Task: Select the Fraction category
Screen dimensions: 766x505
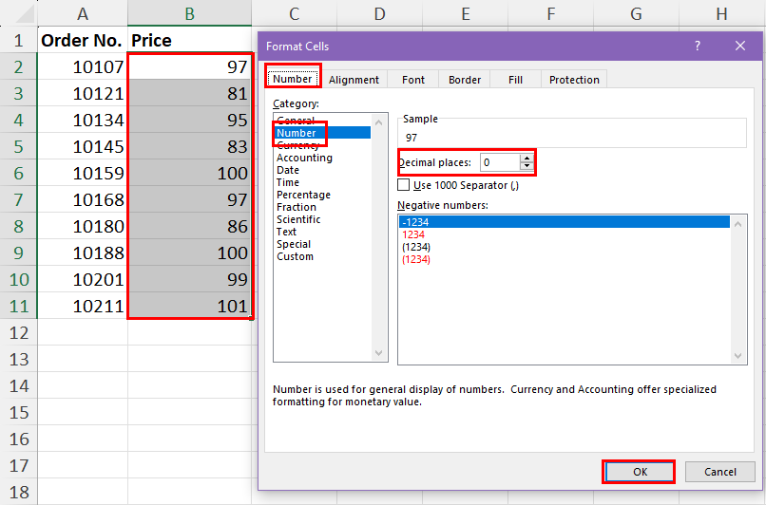Action: pyautogui.click(x=322, y=207)
